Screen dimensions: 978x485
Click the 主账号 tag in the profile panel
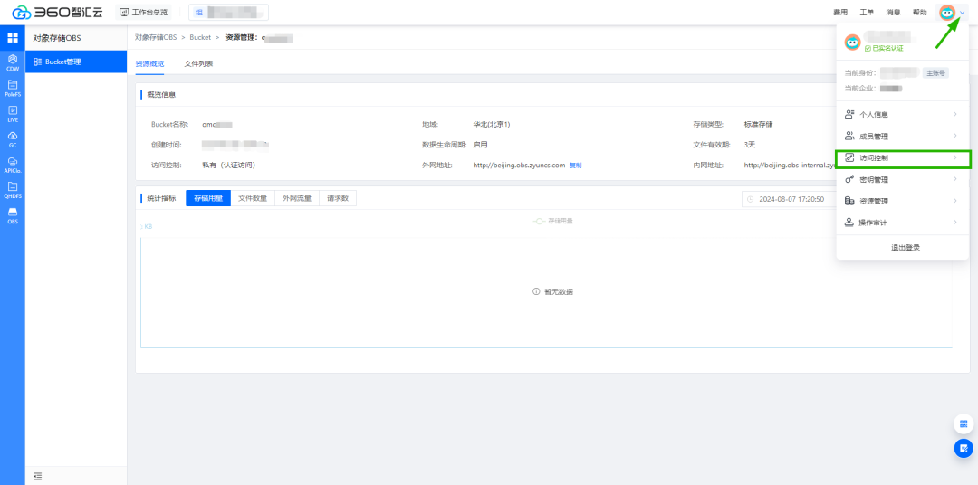(x=935, y=73)
